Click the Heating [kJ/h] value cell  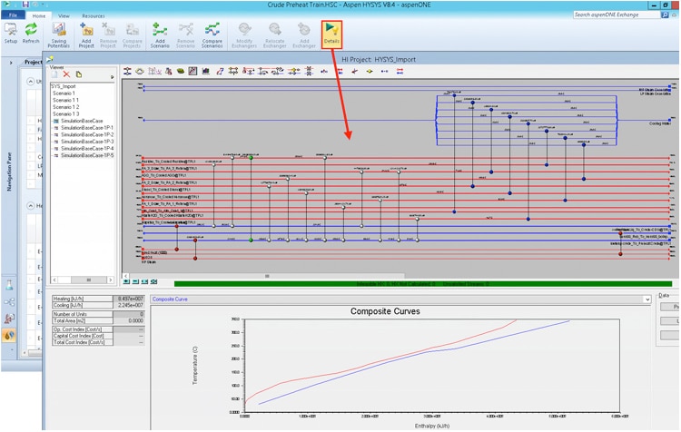point(128,299)
